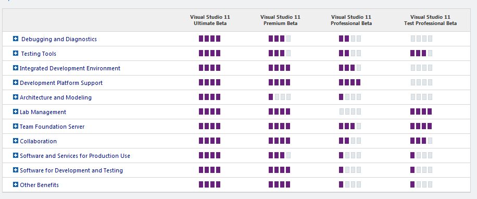Screen dimensions: 477x199
Task: Open the Testing Tools link
Action: 39,54
